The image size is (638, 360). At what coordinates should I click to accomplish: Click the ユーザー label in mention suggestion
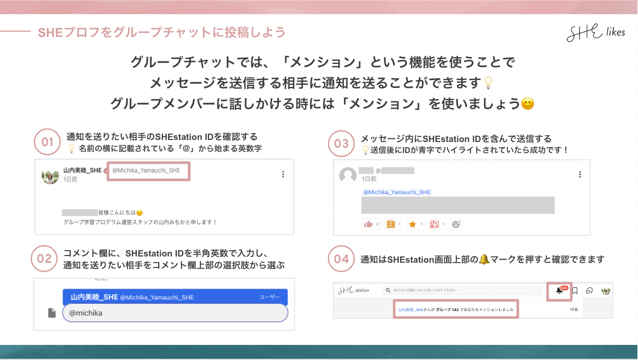coord(270,297)
